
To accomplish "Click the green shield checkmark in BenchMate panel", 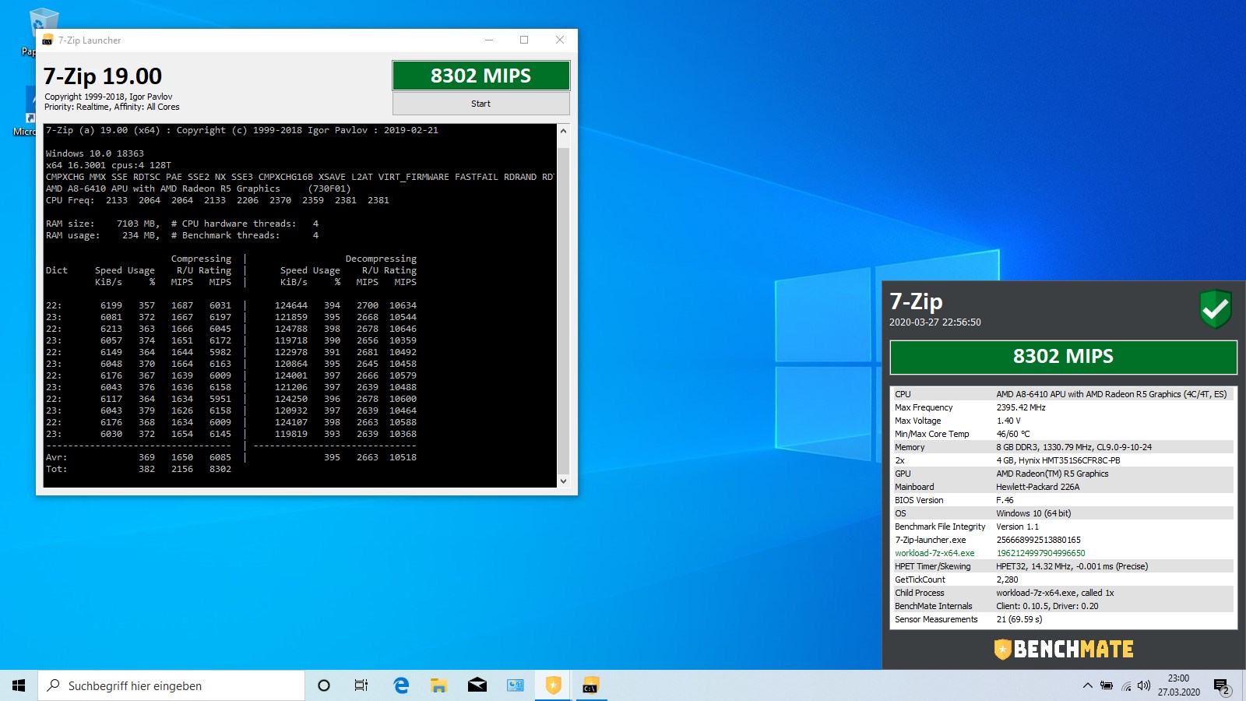I will 1215,309.
